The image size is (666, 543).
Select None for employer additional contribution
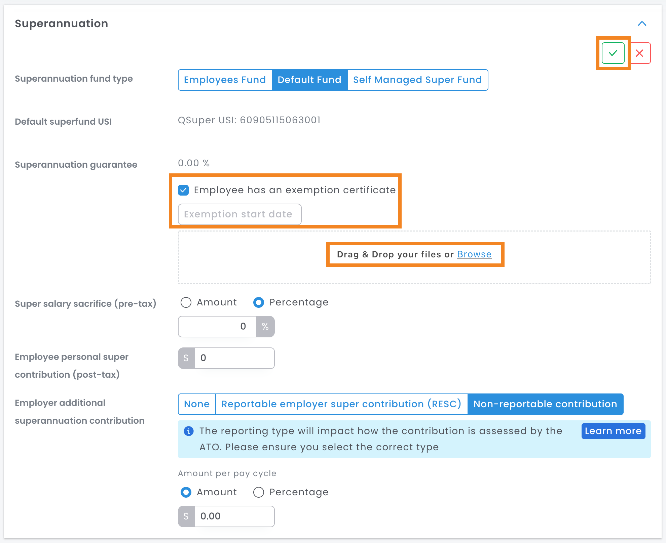pos(197,404)
